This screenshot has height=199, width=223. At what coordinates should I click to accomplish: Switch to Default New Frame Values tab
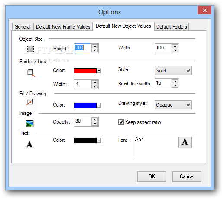click(63, 27)
